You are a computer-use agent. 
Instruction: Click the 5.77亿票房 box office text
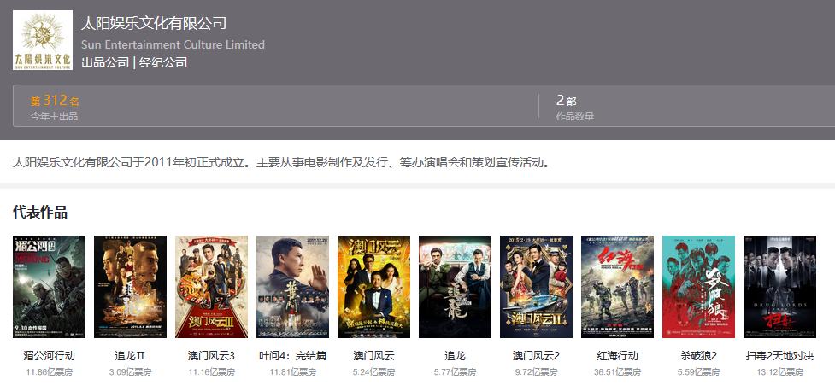point(456,372)
